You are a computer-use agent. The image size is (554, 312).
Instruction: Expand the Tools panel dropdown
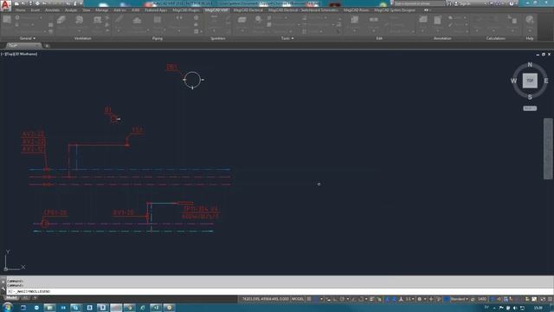pos(287,38)
